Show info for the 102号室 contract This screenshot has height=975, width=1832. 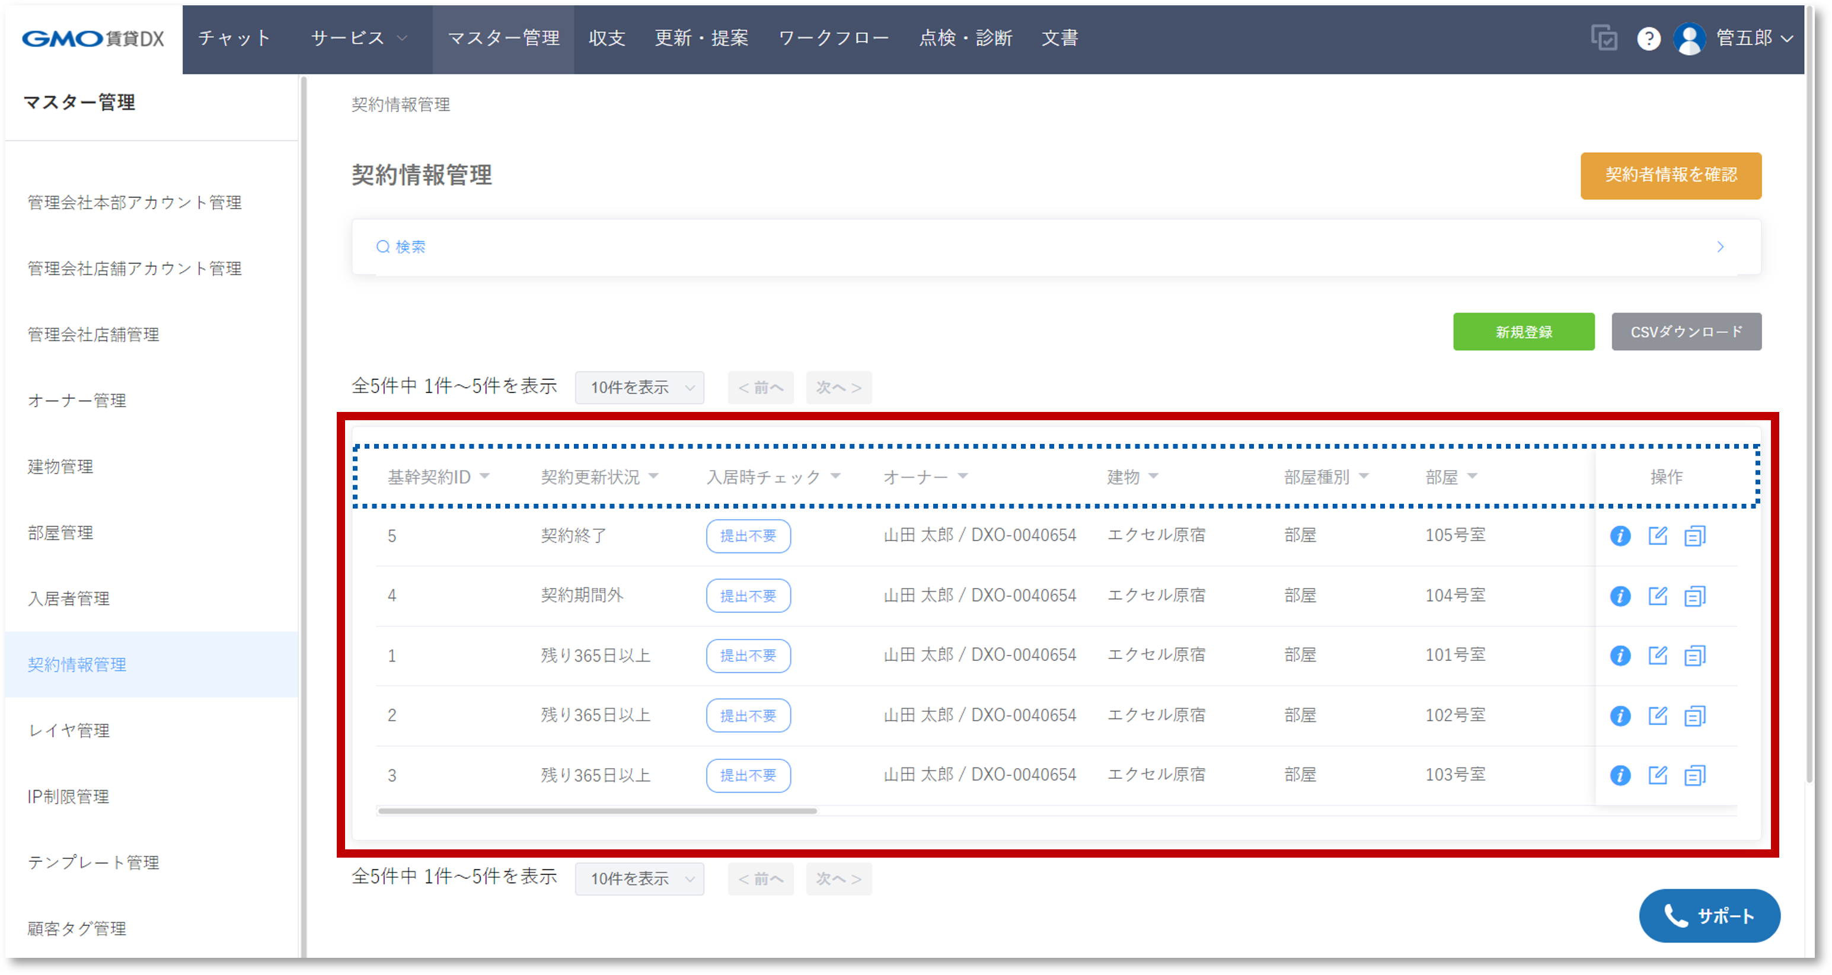pos(1620,715)
